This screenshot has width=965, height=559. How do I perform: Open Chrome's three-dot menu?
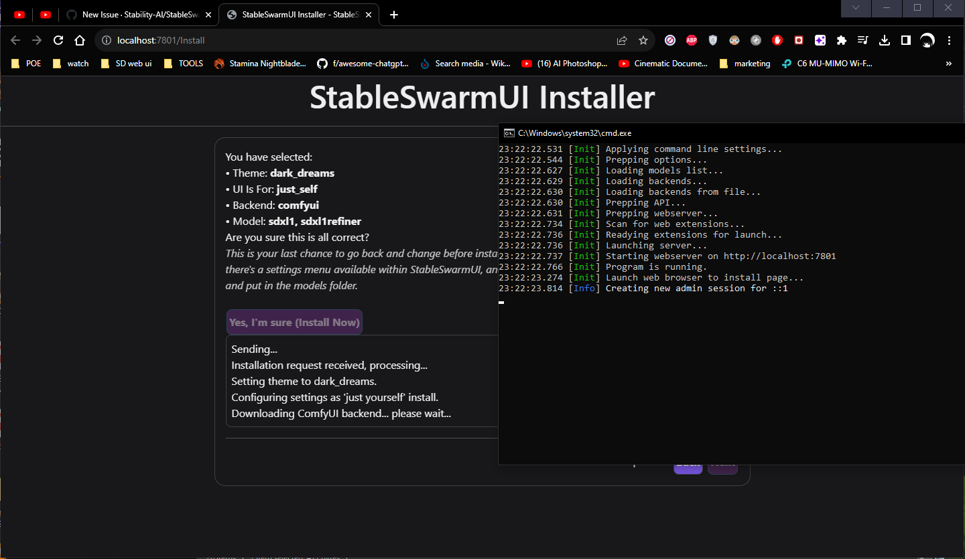pyautogui.click(x=950, y=40)
